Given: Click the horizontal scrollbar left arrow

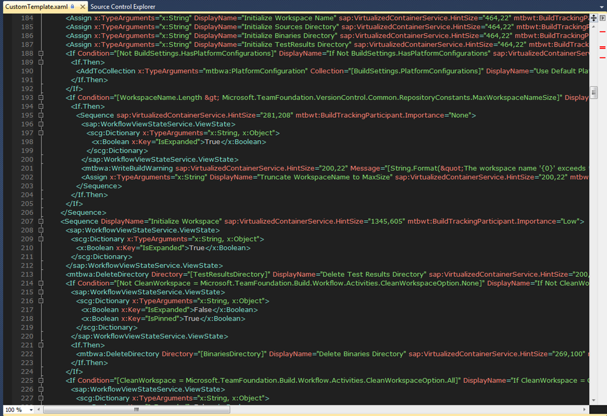Looking at the screenshot, I should coord(39,409).
